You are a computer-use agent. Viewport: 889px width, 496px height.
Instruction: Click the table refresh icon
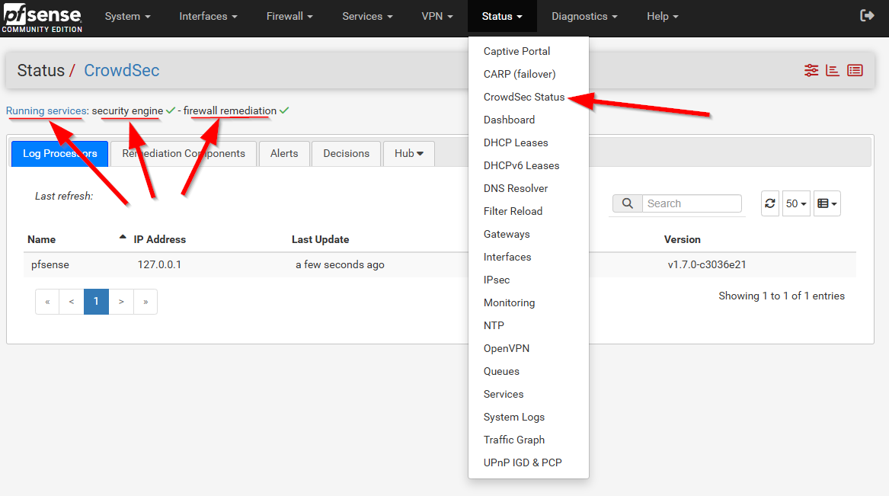[770, 203]
